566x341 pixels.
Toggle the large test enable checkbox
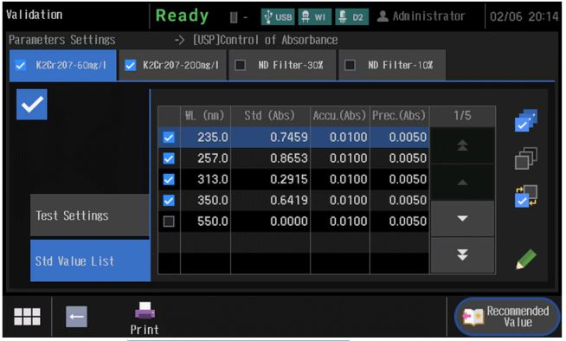click(32, 105)
